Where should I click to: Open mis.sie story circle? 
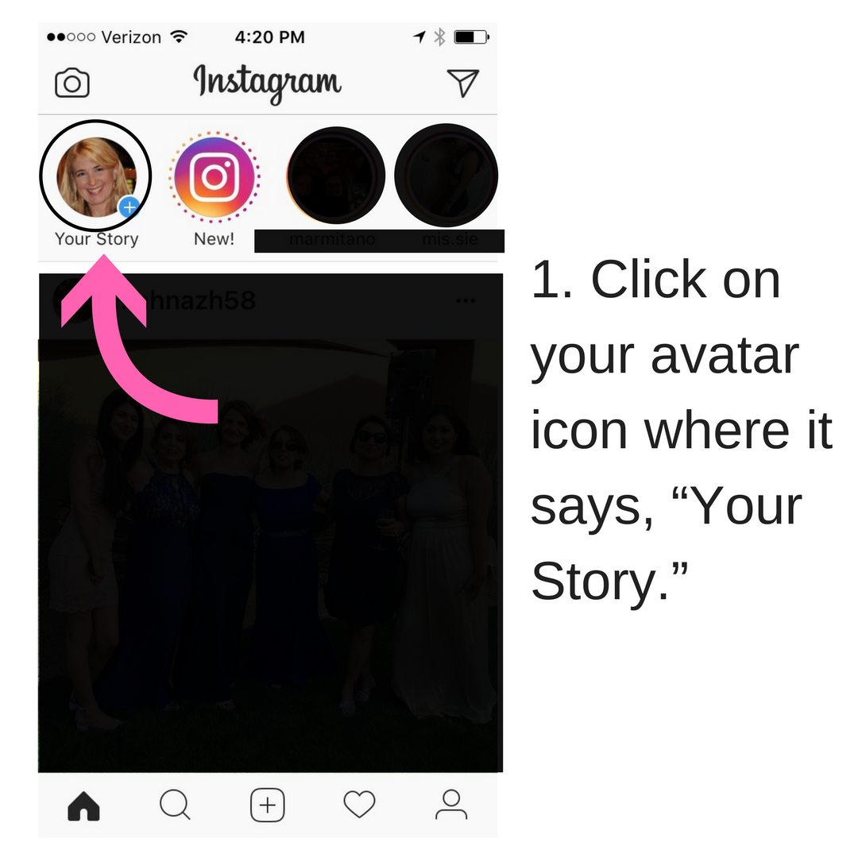(x=446, y=176)
